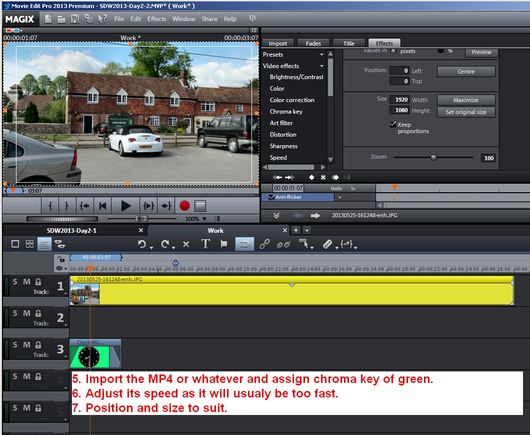Click the Centre button
Viewport: 530px width, 435px height.
point(466,72)
